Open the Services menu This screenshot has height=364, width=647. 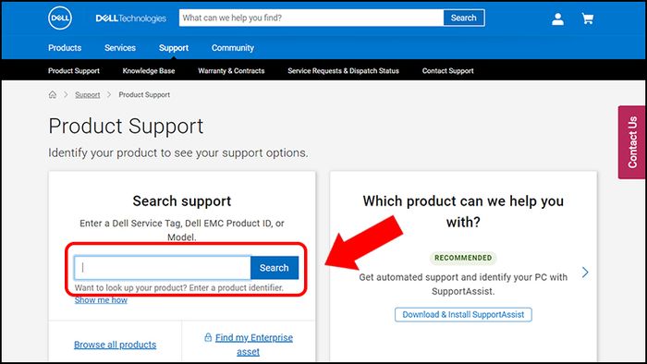tap(120, 48)
